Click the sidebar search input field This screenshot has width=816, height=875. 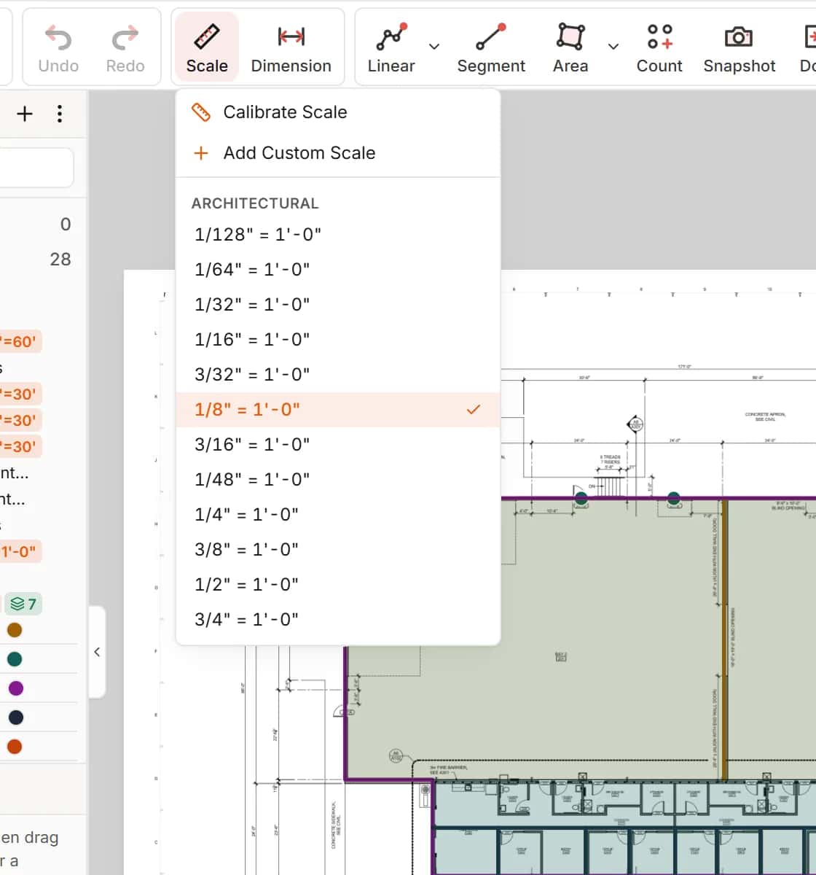[36, 168]
